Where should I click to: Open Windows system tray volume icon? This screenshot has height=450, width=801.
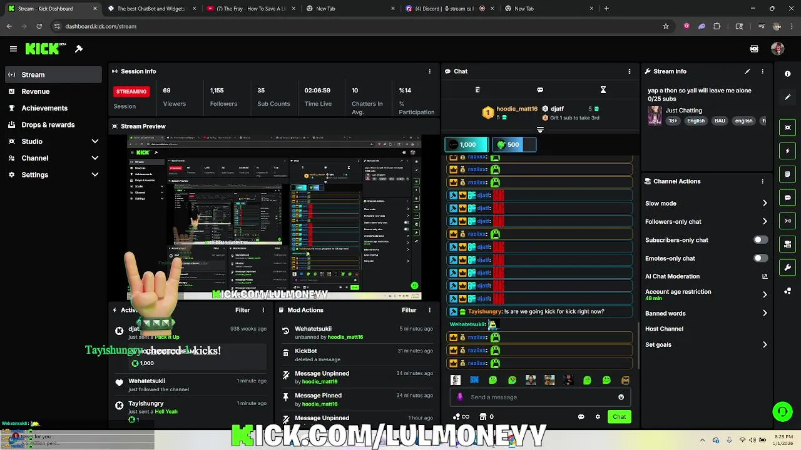click(x=752, y=439)
